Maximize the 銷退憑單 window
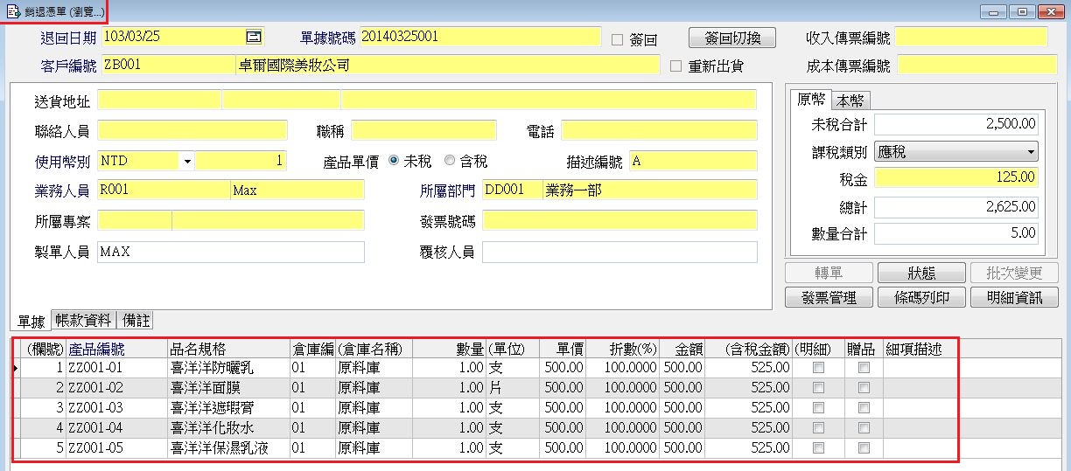The image size is (1071, 471). point(1020,11)
